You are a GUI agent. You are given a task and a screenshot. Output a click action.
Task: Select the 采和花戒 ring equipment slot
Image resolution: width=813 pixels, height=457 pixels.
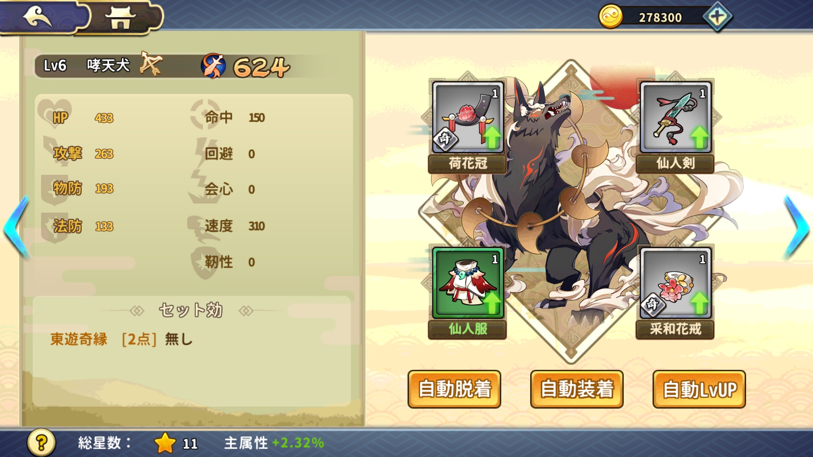tap(675, 293)
